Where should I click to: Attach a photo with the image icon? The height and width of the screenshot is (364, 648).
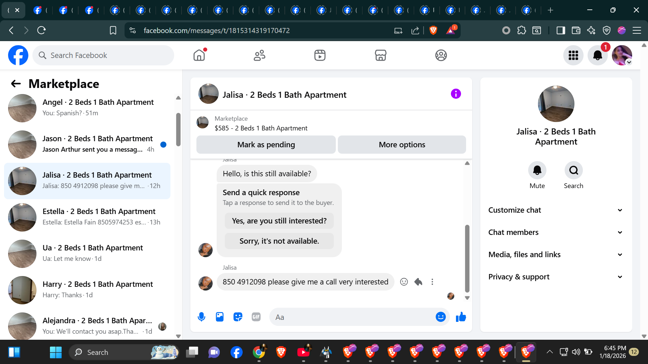pos(220,317)
